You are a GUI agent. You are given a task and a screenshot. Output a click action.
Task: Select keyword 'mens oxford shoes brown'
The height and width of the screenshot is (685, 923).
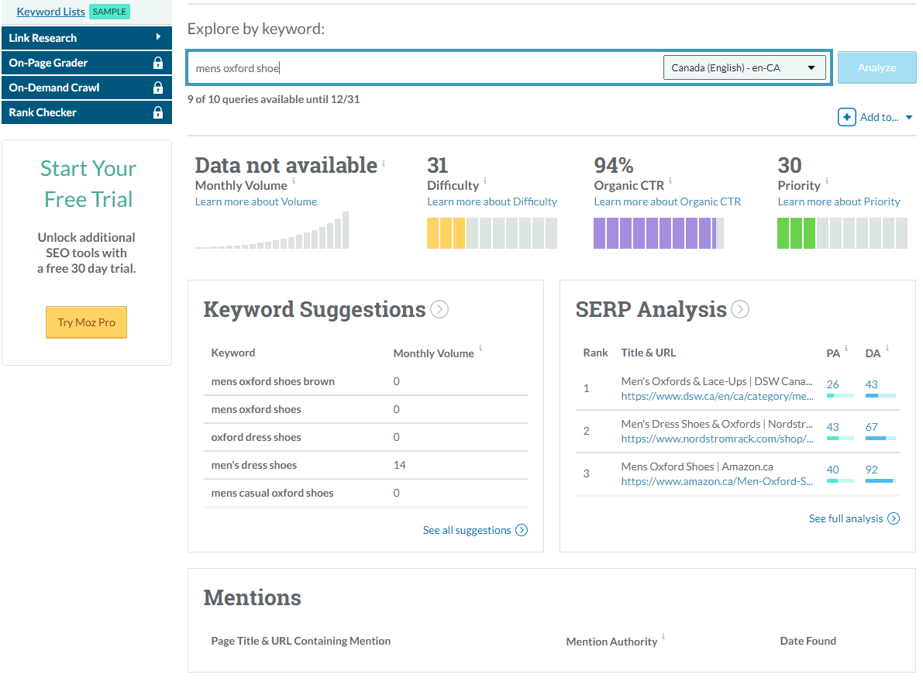click(273, 381)
